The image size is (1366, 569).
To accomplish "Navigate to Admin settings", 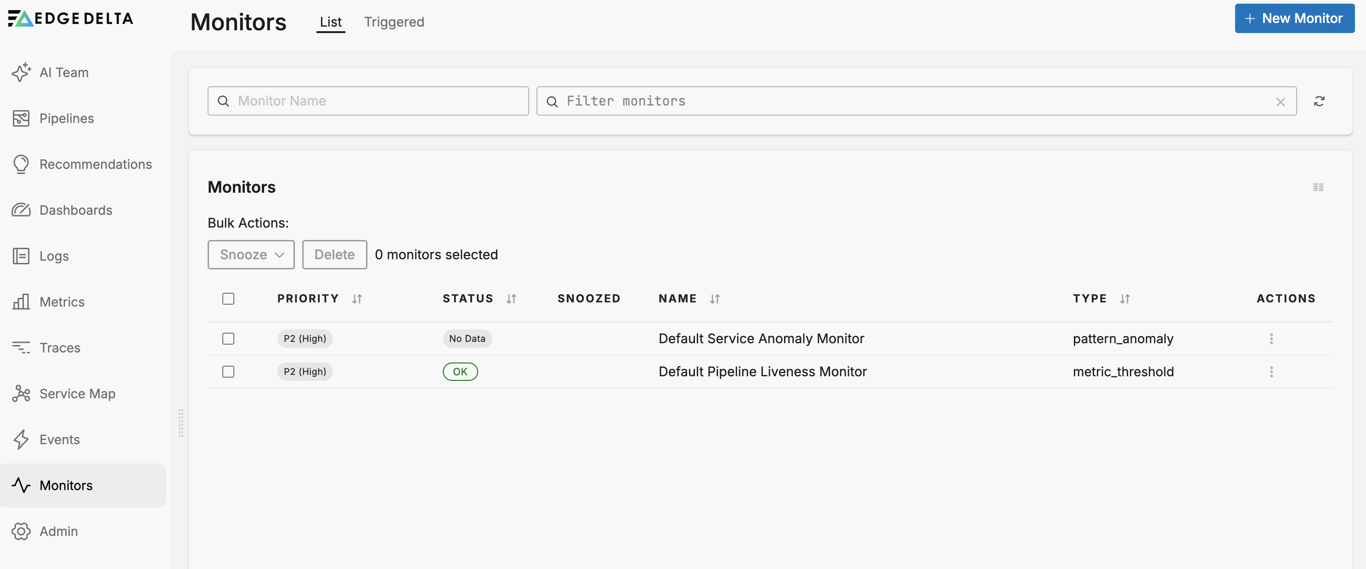I will [x=58, y=531].
